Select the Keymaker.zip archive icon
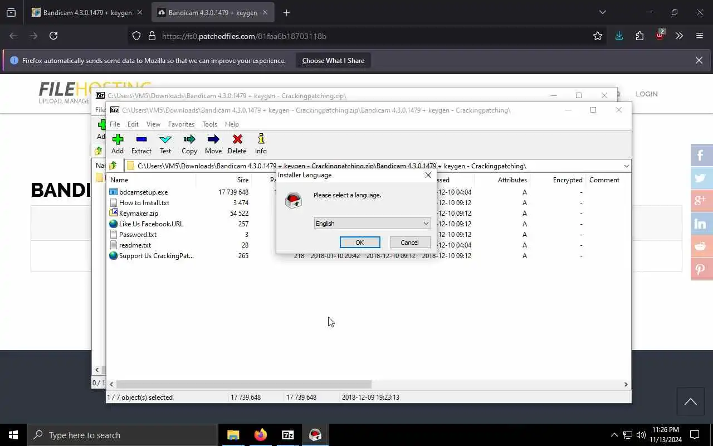The height and width of the screenshot is (446, 713). click(114, 214)
